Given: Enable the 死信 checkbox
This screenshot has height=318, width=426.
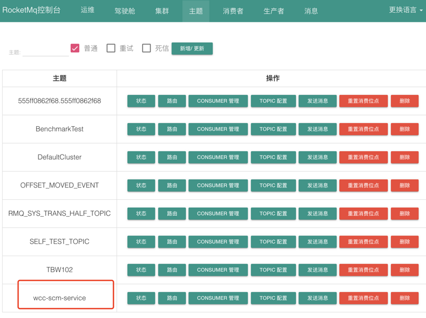Looking at the screenshot, I should click(x=146, y=48).
